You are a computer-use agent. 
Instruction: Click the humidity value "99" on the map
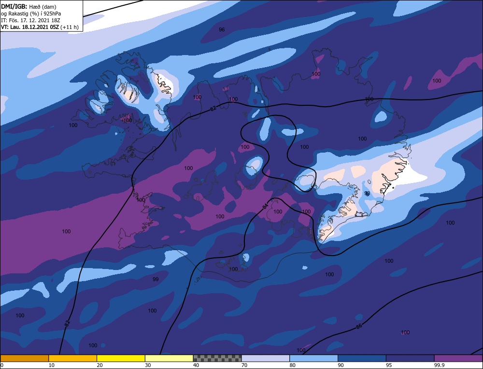coord(156,279)
